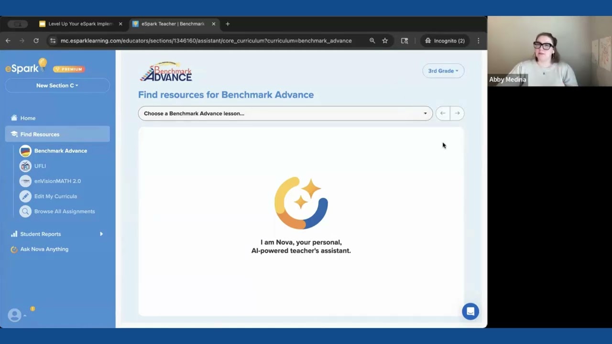Open enVisionMATH 2.0 curriculum
The width and height of the screenshot is (612, 344).
pyautogui.click(x=57, y=181)
